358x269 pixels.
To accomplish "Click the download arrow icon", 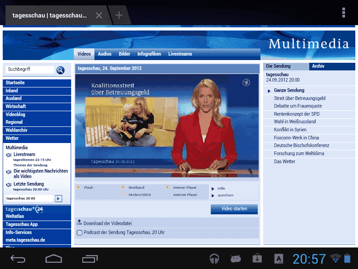I will pyautogui.click(x=79, y=222).
